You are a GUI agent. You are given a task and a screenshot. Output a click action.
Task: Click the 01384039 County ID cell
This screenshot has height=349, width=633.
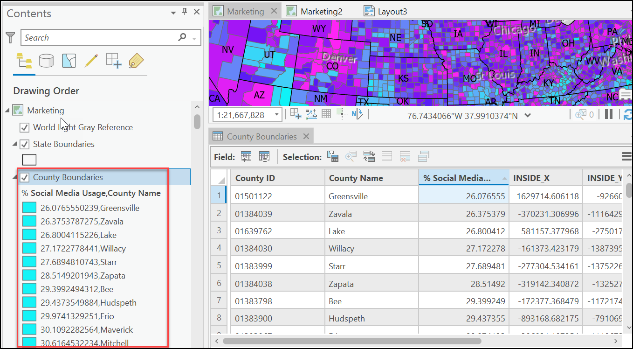[278, 214]
